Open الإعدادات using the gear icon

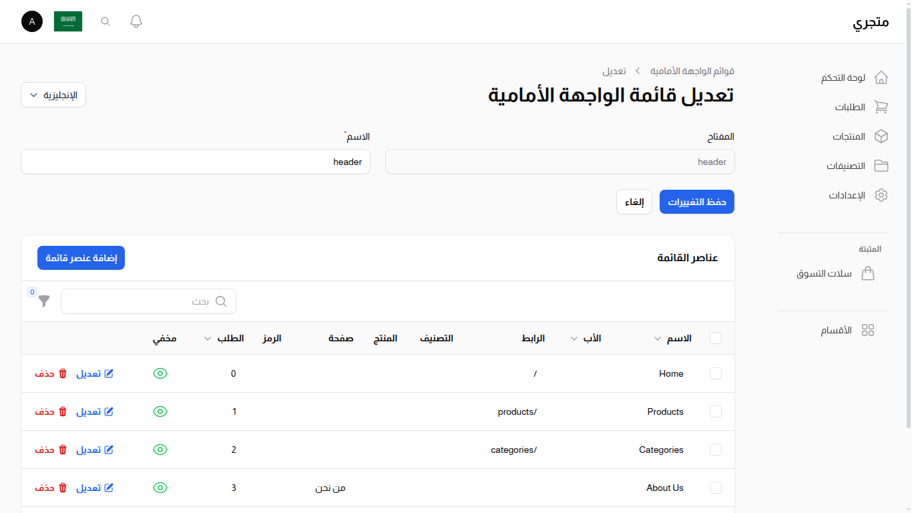pos(881,195)
